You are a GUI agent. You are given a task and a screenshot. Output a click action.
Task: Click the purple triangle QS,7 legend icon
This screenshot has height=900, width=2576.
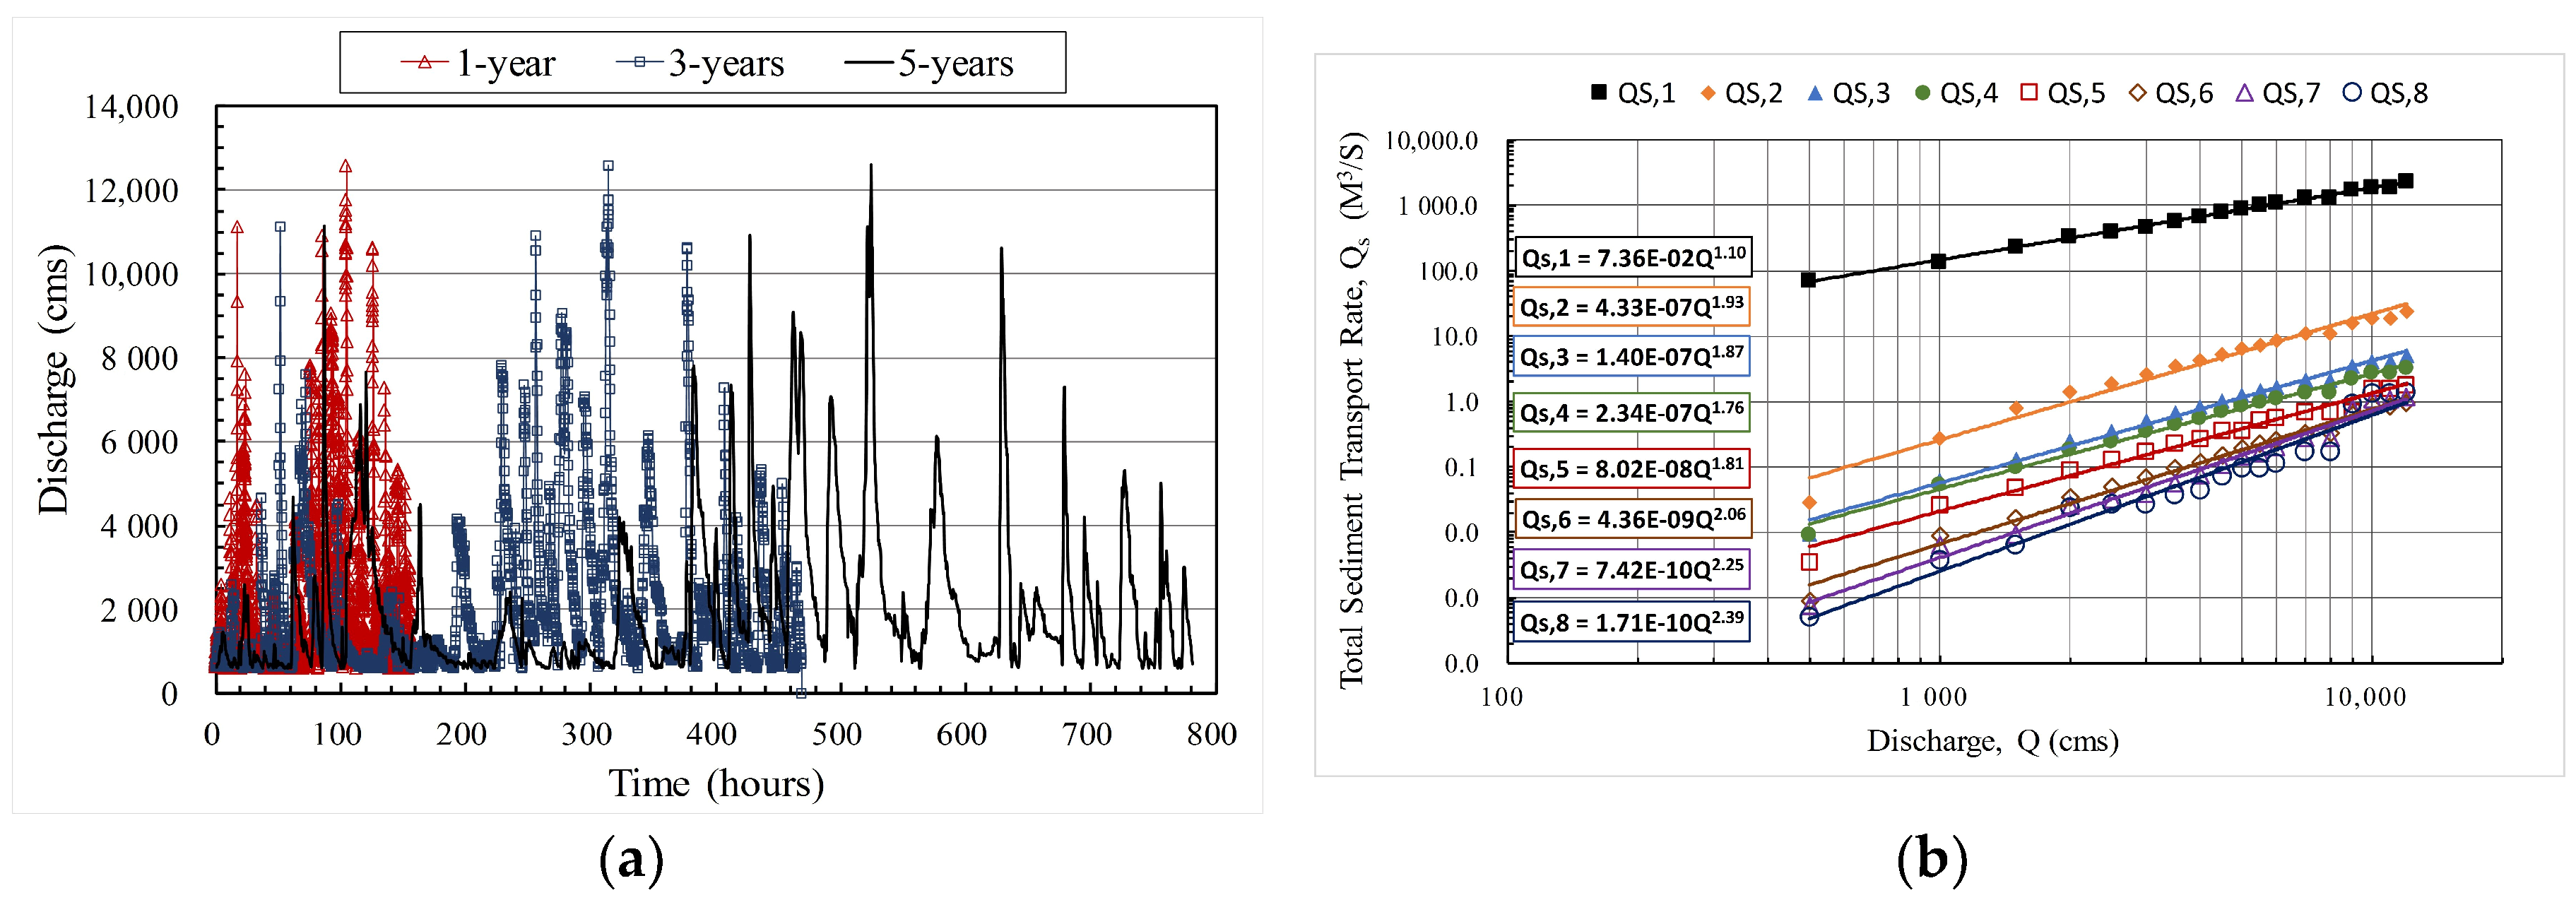(x=2244, y=93)
